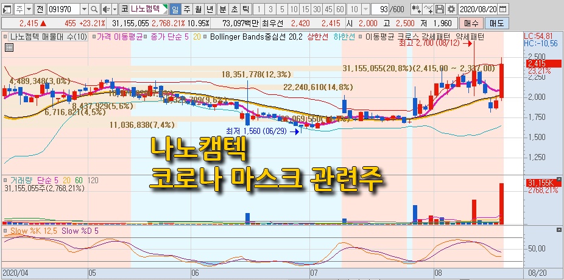Expand the sound options dropdown arrow
The image size is (564, 280).
click(x=115, y=9)
